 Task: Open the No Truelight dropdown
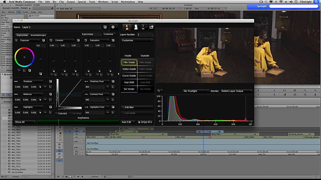pos(196,91)
